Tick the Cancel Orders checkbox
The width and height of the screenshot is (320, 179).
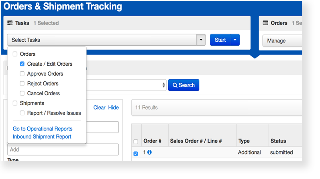point(22,93)
